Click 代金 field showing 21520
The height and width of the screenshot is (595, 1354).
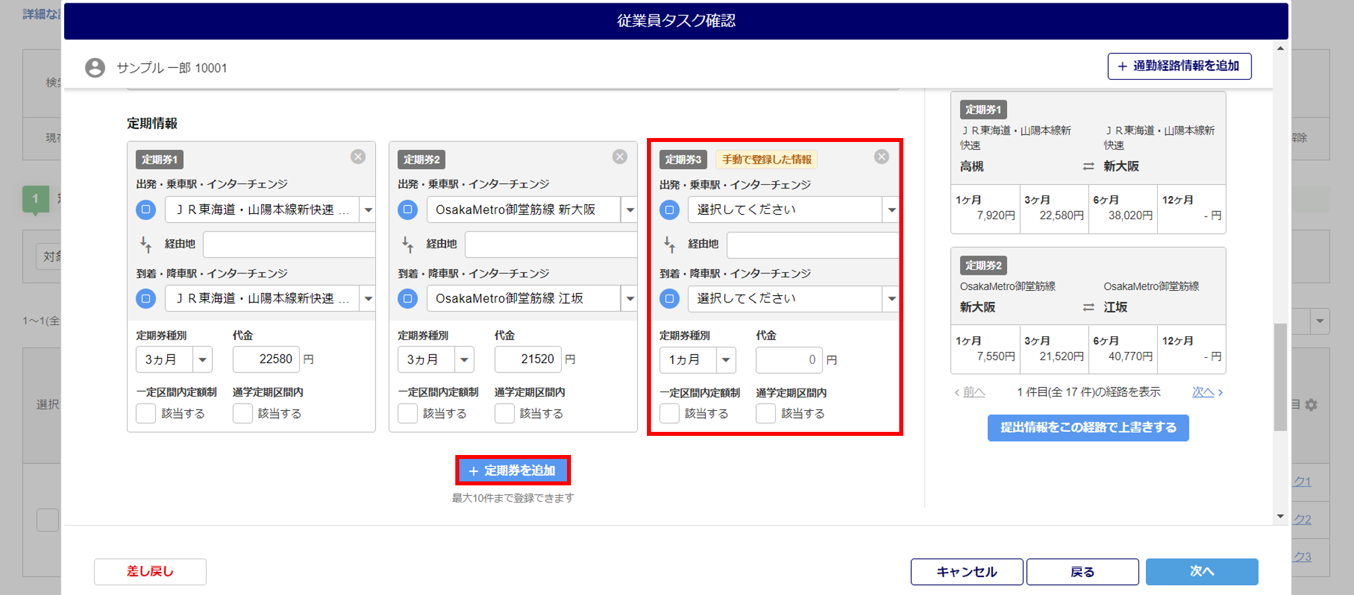(528, 359)
